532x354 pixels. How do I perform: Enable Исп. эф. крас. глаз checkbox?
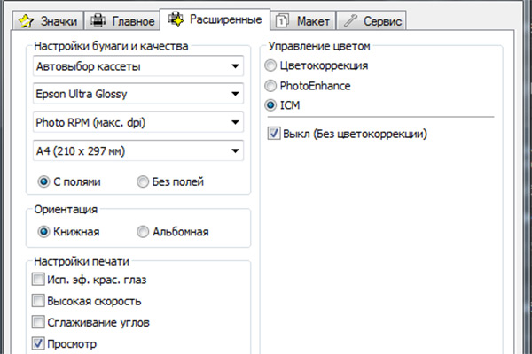tap(38, 280)
